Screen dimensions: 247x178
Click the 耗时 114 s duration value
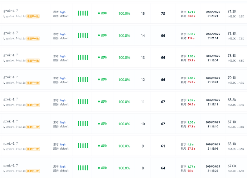(x=191, y=38)
